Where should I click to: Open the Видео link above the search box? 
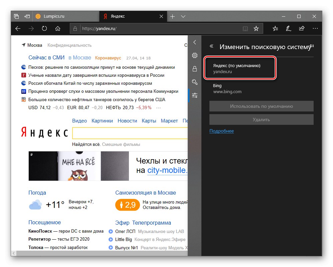click(79, 121)
